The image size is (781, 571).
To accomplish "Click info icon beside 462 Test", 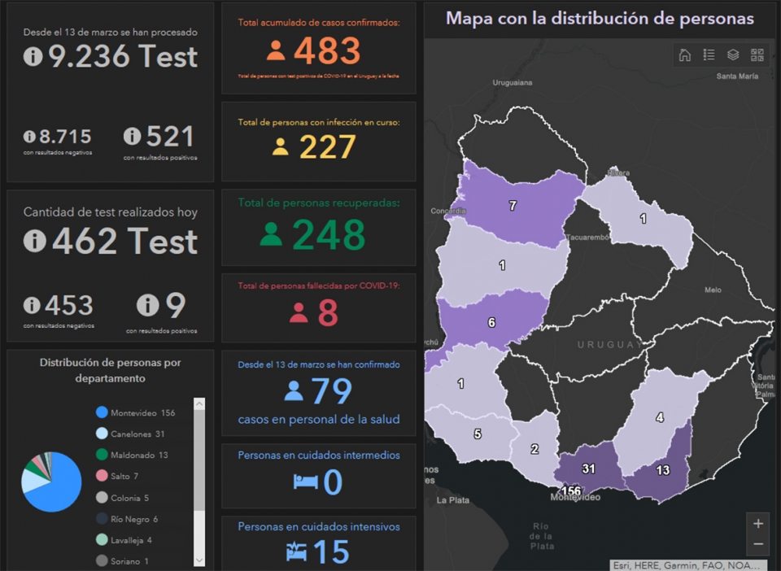I will click(34, 241).
